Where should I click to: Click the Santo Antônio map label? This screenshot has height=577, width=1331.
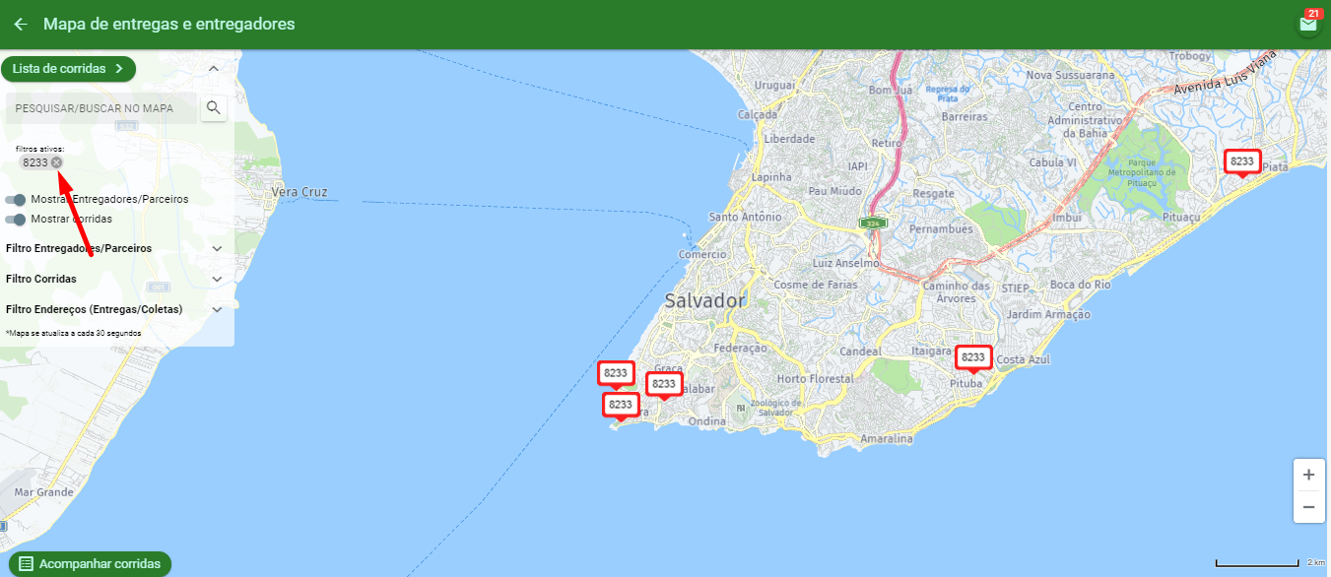coord(746,217)
